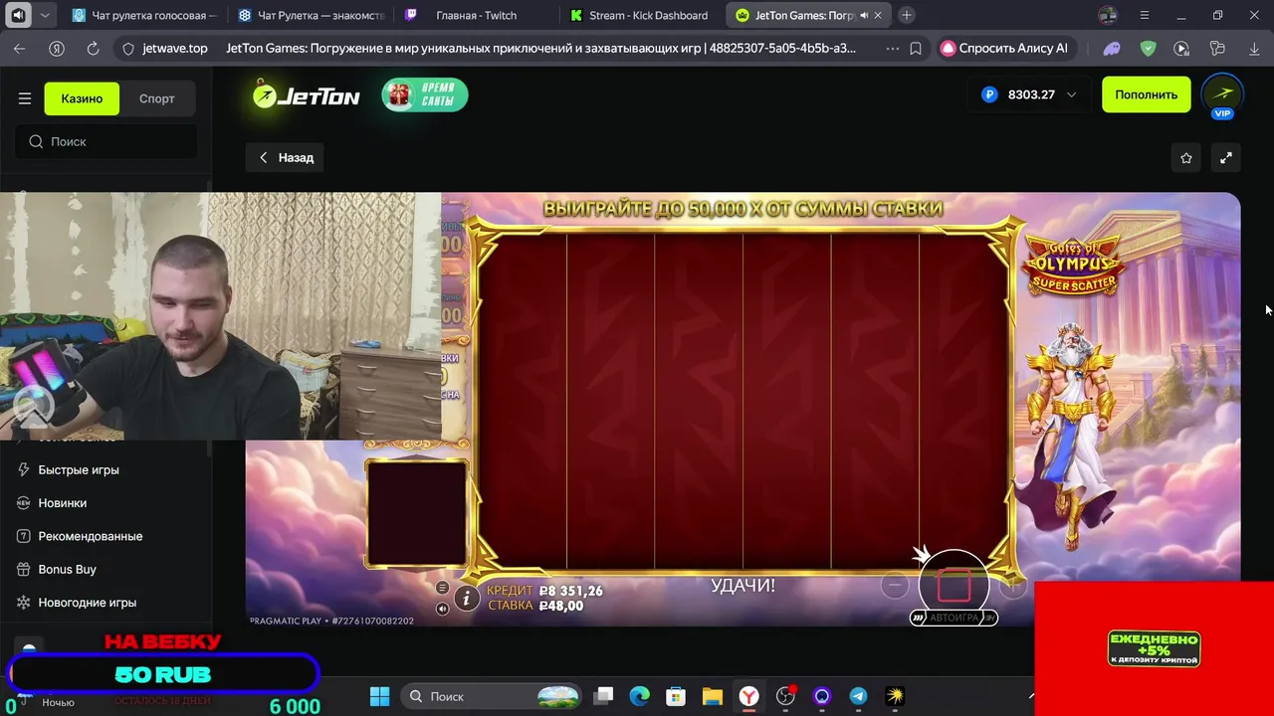This screenshot has width=1274, height=716.
Task: Open the browser main menu lines
Action: 1144,15
